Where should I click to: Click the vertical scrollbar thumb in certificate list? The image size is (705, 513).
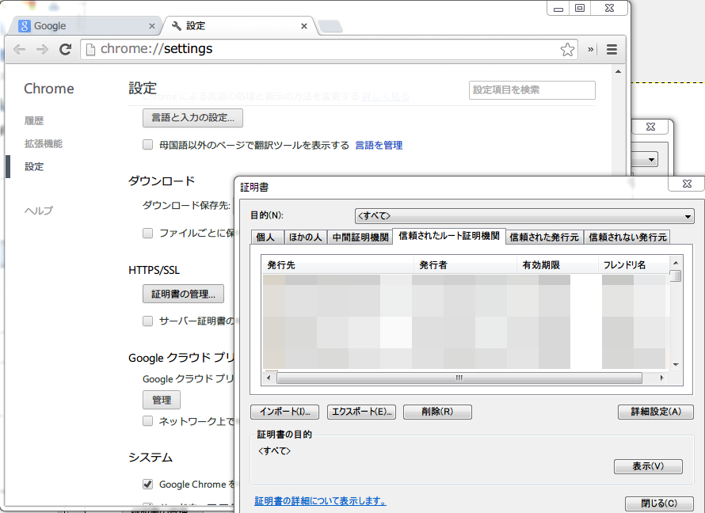pyautogui.click(x=676, y=275)
